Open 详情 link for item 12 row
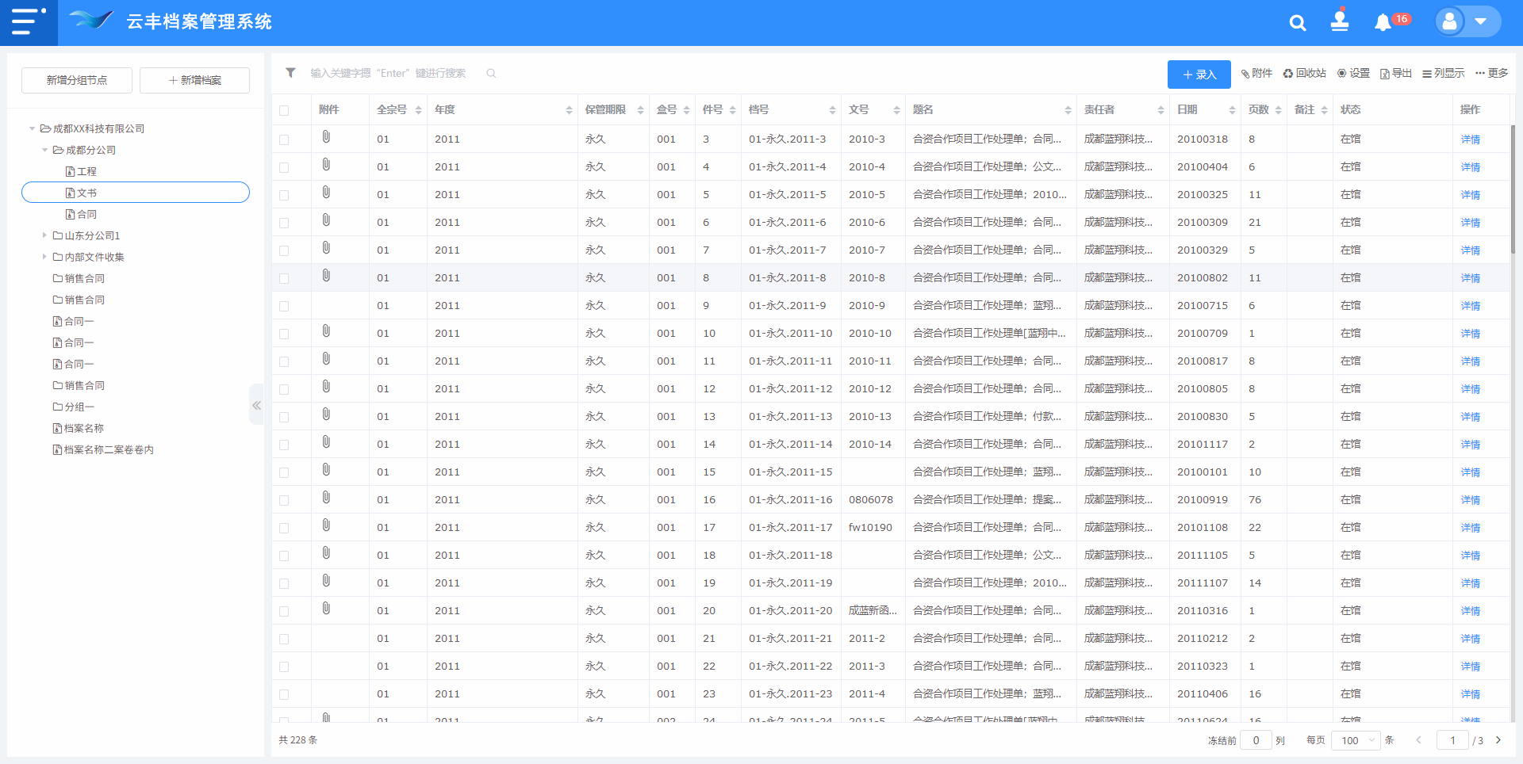Screen dimensions: 1523x764 click(1471, 389)
